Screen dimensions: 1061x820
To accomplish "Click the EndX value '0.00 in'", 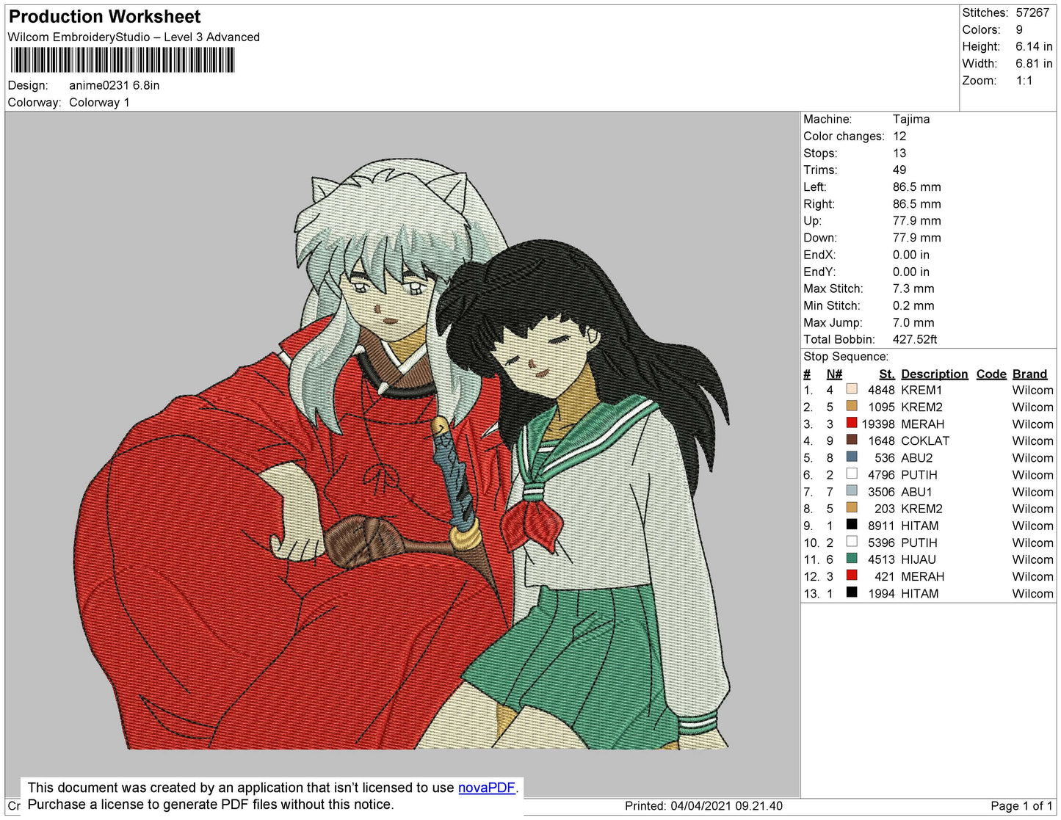I will click(x=911, y=255).
